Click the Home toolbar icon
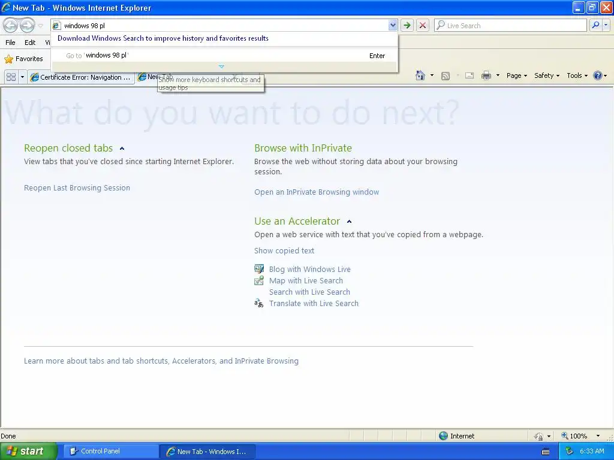This screenshot has height=460, width=614. click(x=420, y=75)
